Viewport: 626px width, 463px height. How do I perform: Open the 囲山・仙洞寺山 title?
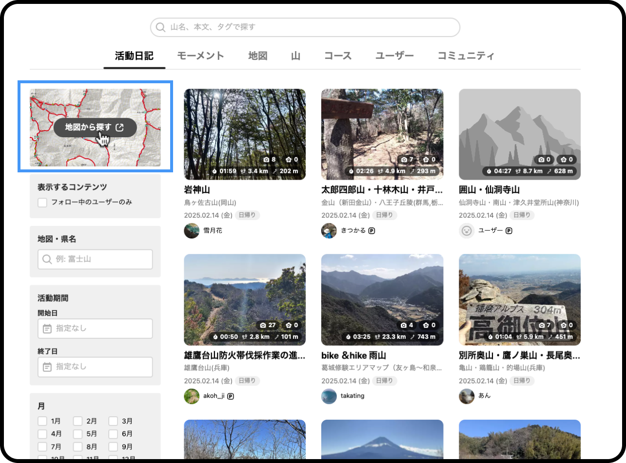[489, 190]
